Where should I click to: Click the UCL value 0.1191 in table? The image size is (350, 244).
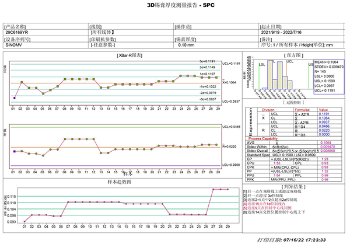(324, 114)
